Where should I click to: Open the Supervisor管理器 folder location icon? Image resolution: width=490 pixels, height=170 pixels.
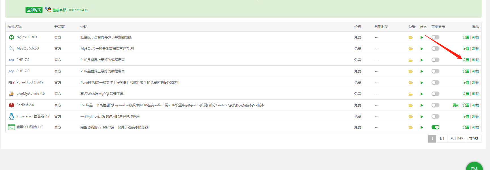(410, 117)
